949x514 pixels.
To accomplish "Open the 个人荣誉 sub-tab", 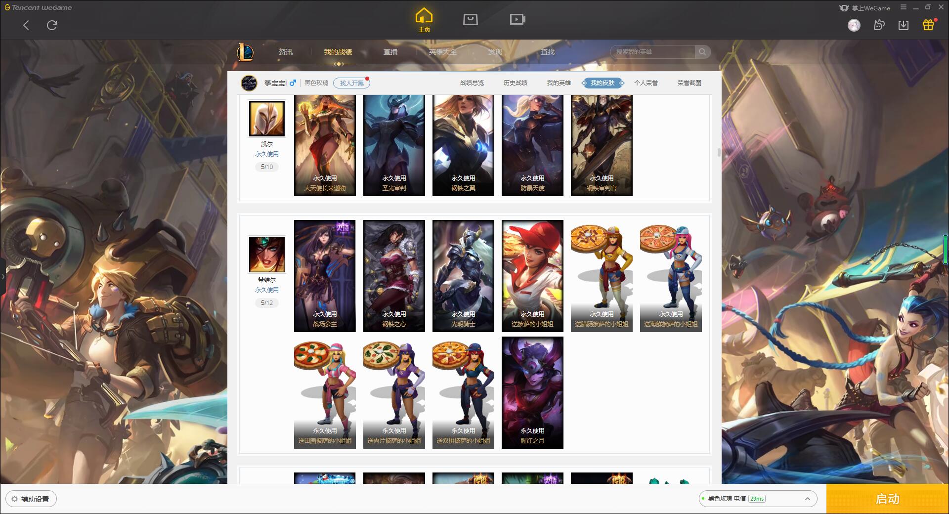I will click(646, 83).
